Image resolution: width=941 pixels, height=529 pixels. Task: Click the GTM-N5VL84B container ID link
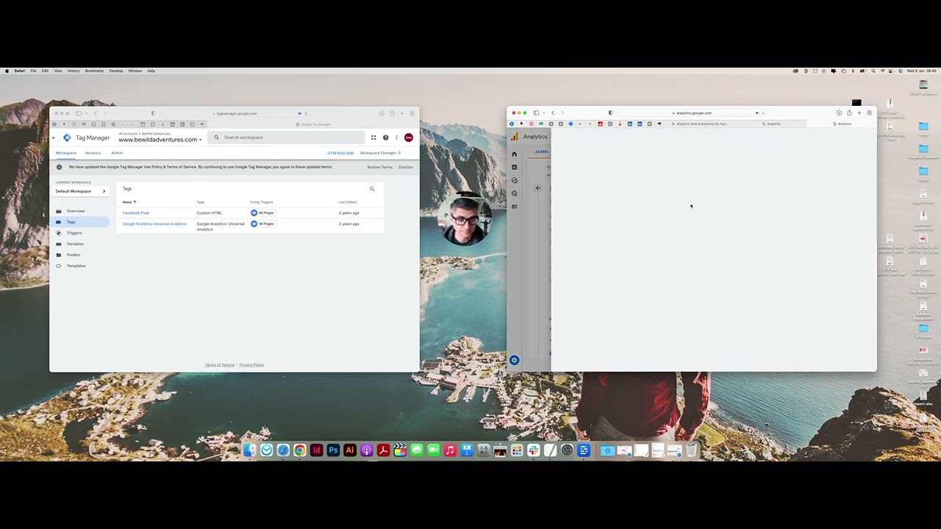[340, 153]
